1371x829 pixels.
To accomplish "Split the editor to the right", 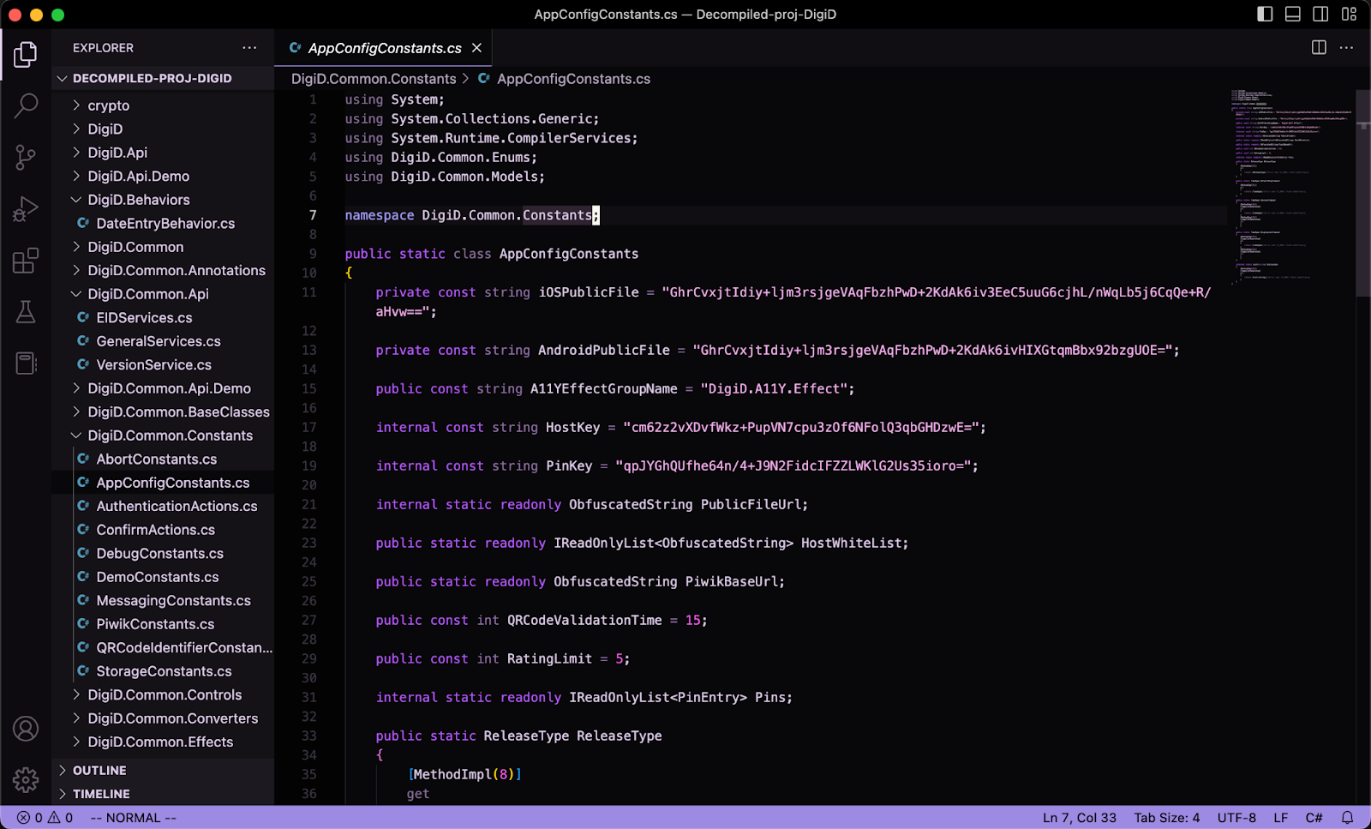I will coord(1320,48).
